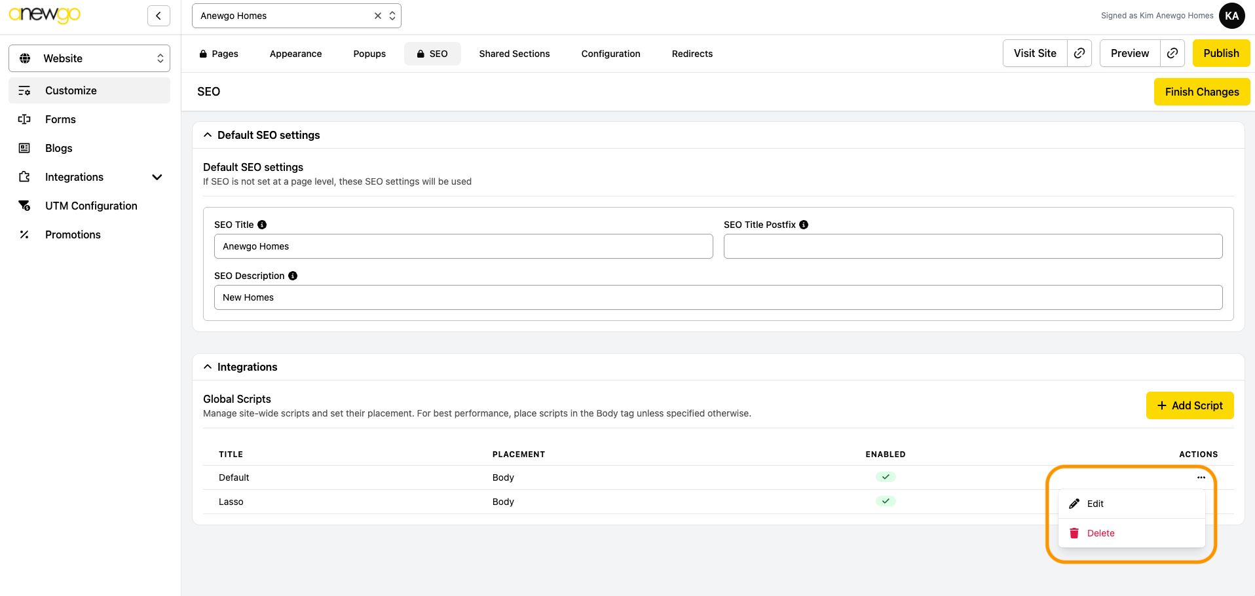Click into the SEO Title Postfix field
This screenshot has width=1255, height=596.
point(973,246)
